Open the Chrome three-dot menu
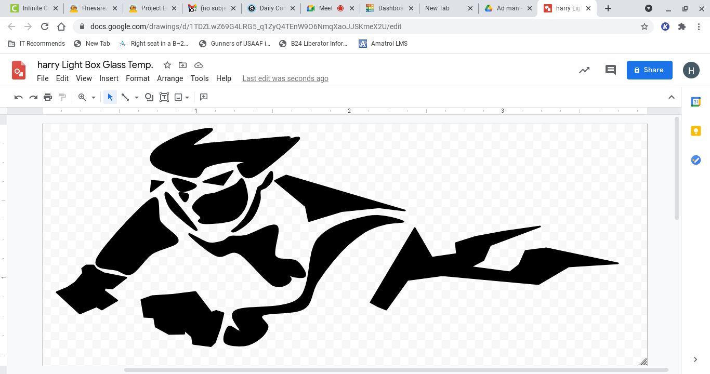 (699, 26)
